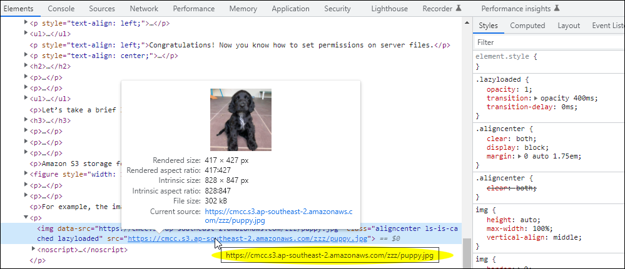Click the "height: auto;" declaration
The width and height of the screenshot is (625, 269).
click(x=514, y=220)
